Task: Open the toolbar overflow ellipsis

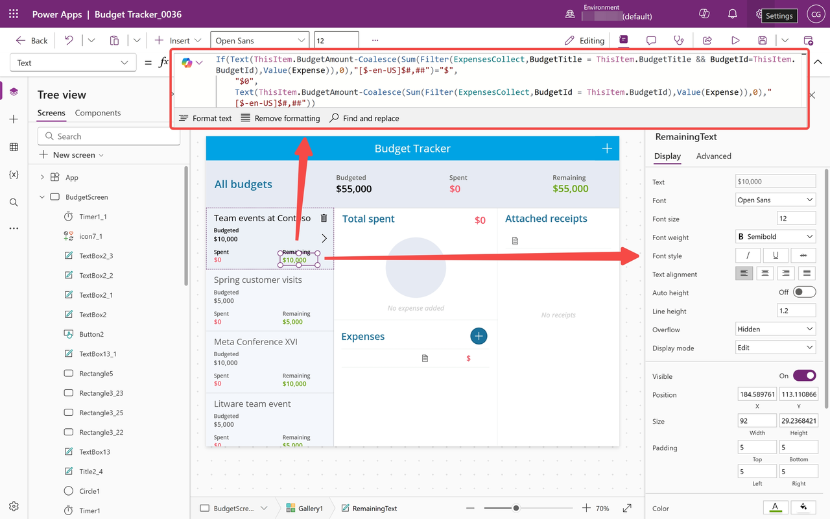Action: (x=375, y=40)
